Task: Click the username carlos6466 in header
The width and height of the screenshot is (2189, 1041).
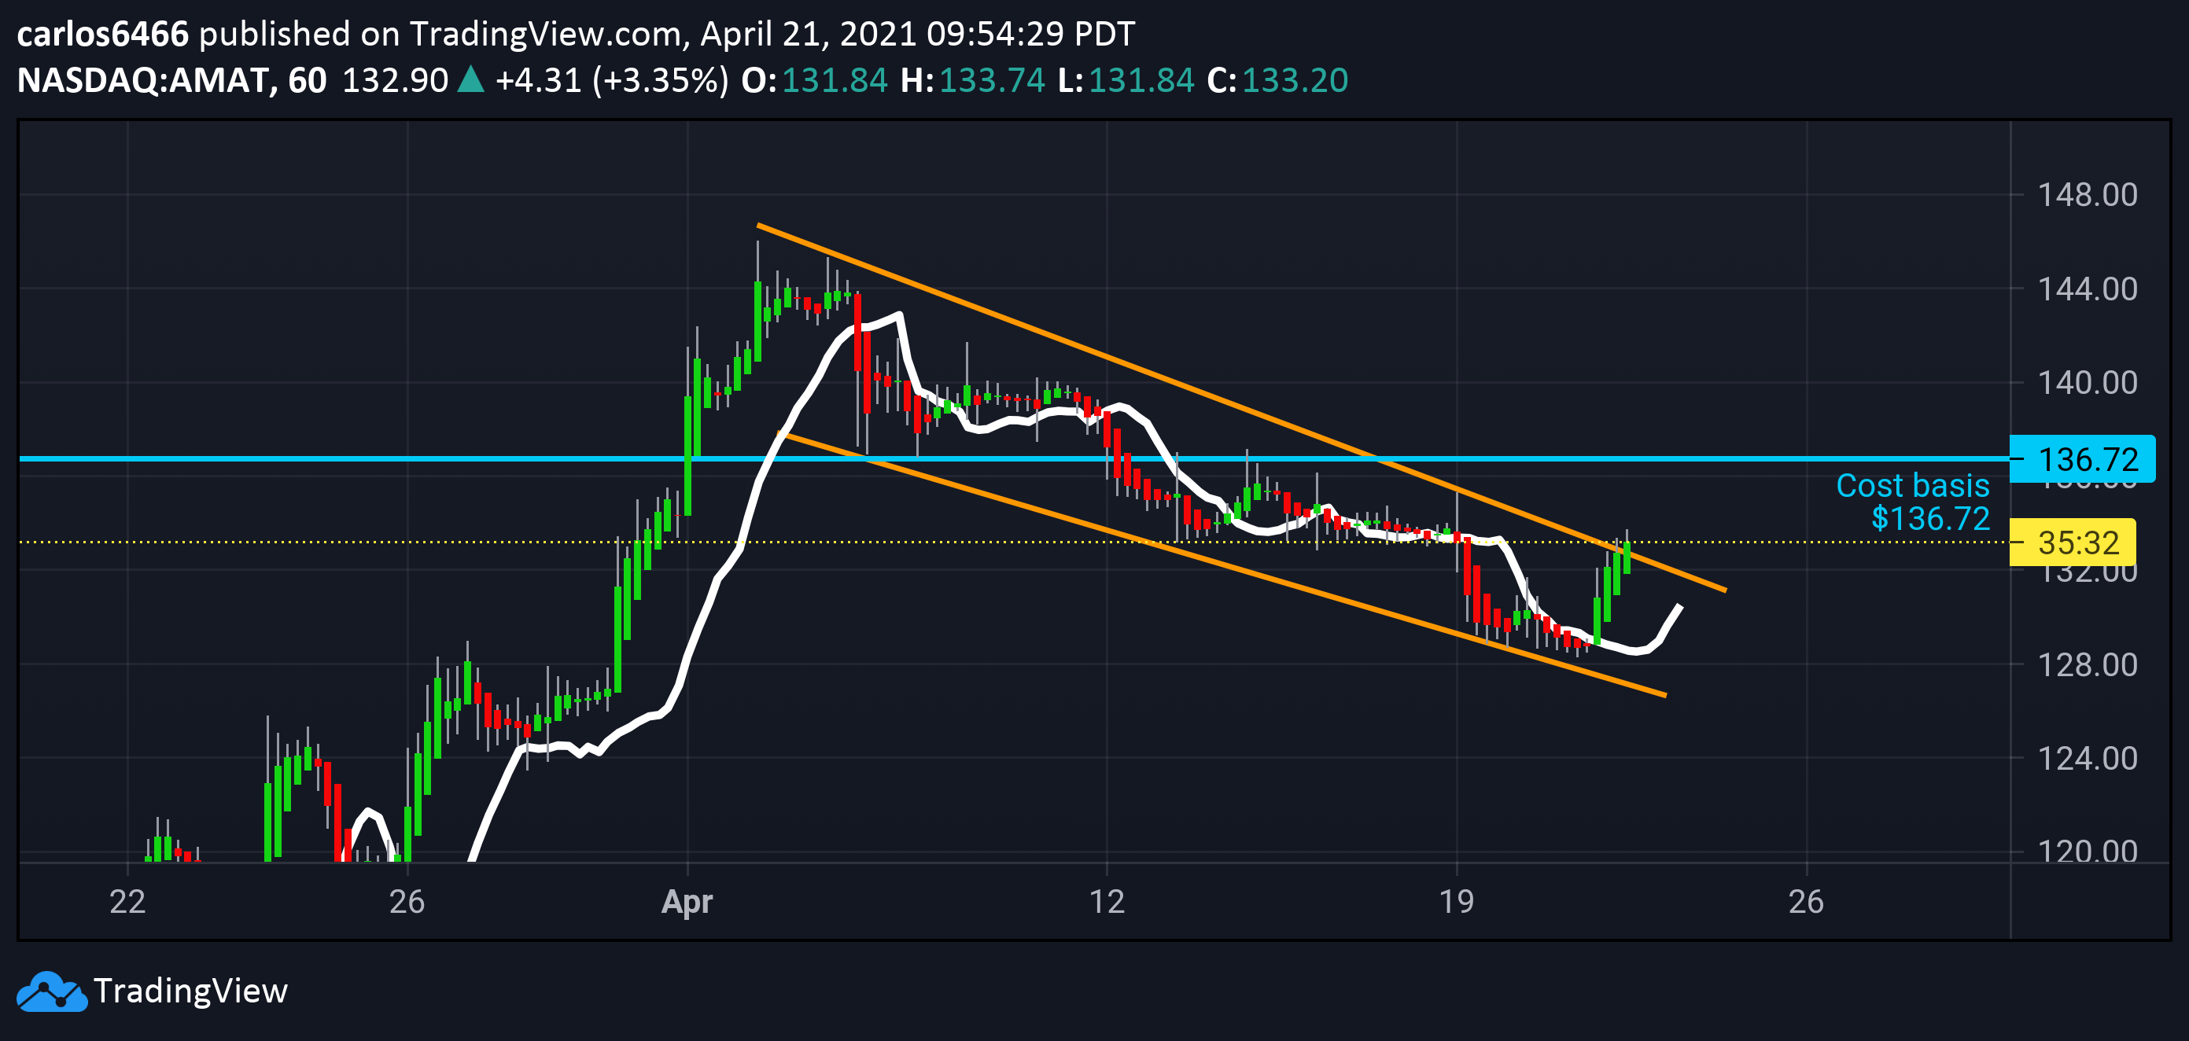Action: (103, 34)
